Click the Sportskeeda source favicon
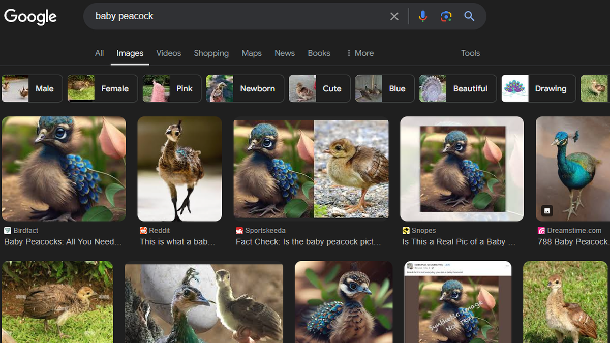Image resolution: width=610 pixels, height=343 pixels. pyautogui.click(x=239, y=231)
